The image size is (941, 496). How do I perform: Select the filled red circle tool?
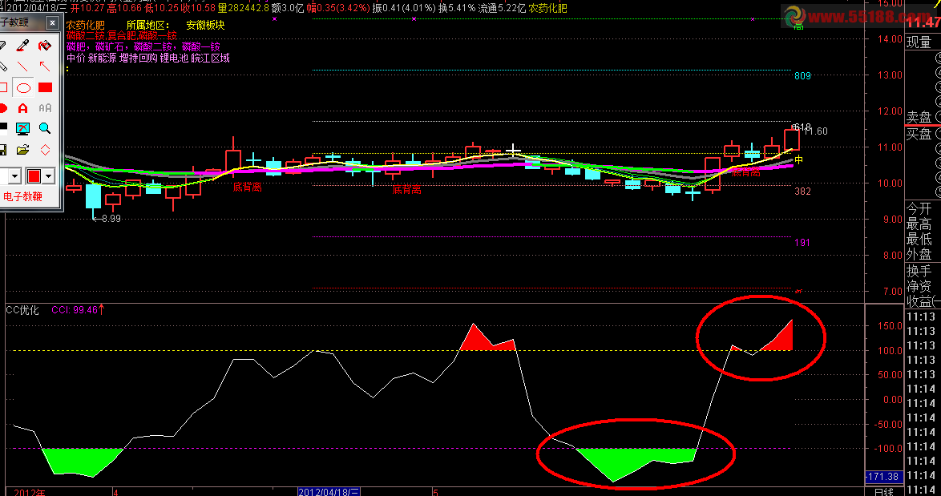point(3,108)
